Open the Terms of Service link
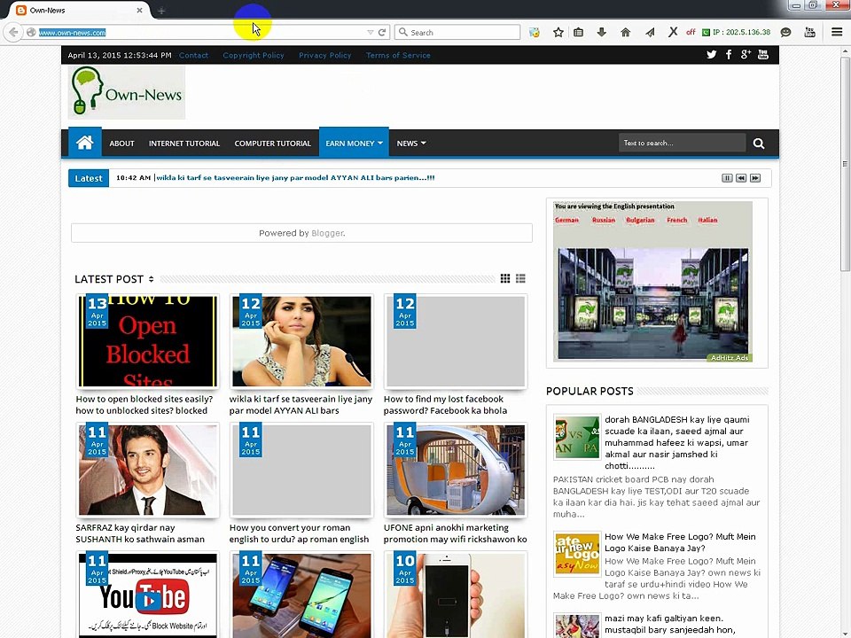Image resolution: width=851 pixels, height=638 pixels. point(398,55)
